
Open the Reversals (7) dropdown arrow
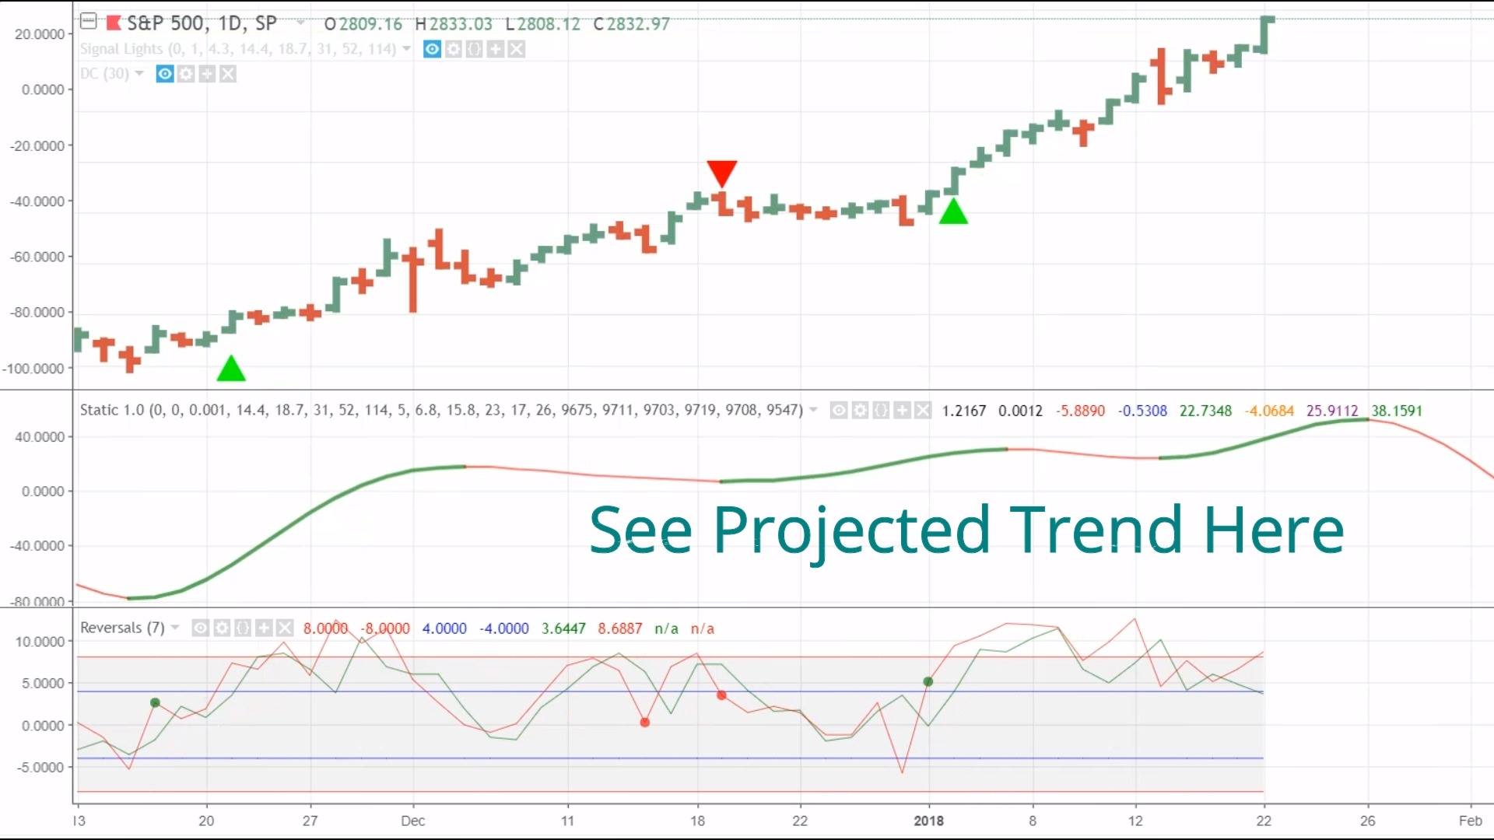(175, 628)
